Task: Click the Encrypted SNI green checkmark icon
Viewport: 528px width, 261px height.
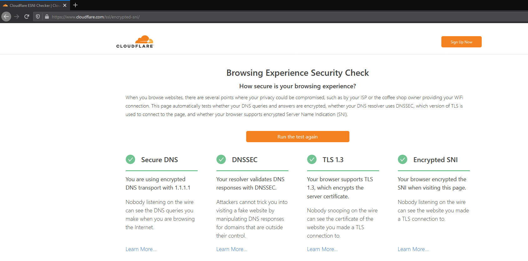Action: (403, 159)
